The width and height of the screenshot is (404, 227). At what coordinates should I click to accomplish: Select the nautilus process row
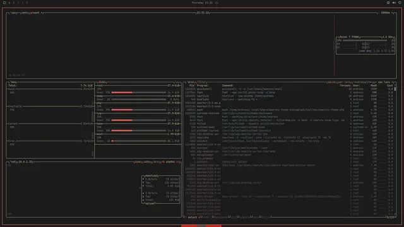point(289,96)
